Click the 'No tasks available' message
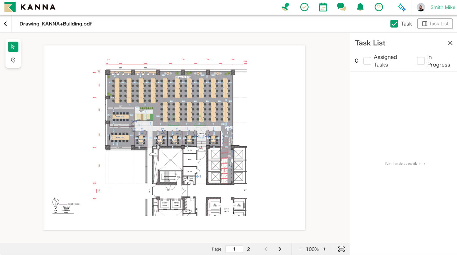The height and width of the screenshot is (255, 457). click(405, 164)
